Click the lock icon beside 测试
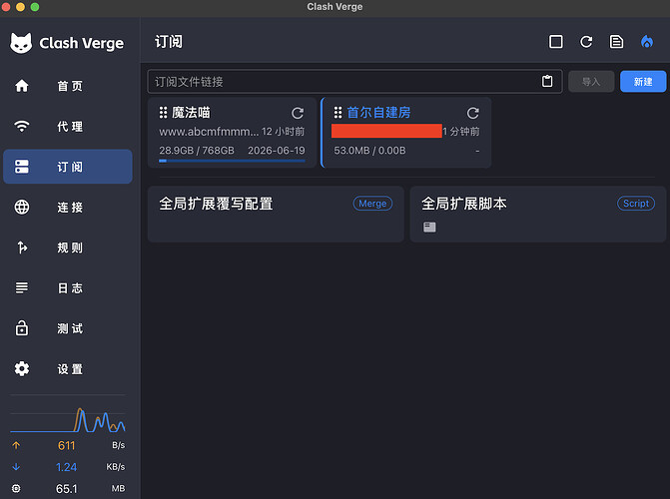Viewport: 670px width, 499px height. click(x=22, y=328)
